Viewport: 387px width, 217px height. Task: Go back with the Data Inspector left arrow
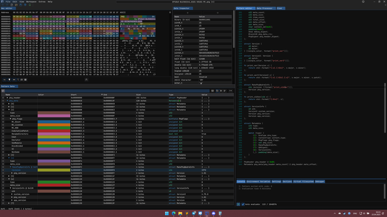point(187,13)
